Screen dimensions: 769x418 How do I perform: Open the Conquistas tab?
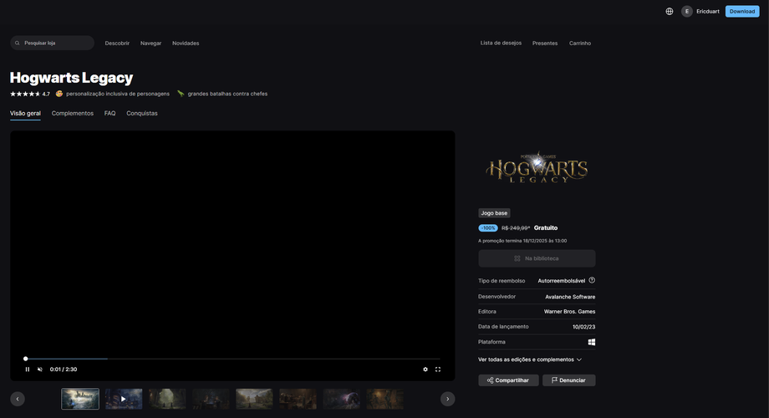pos(142,114)
